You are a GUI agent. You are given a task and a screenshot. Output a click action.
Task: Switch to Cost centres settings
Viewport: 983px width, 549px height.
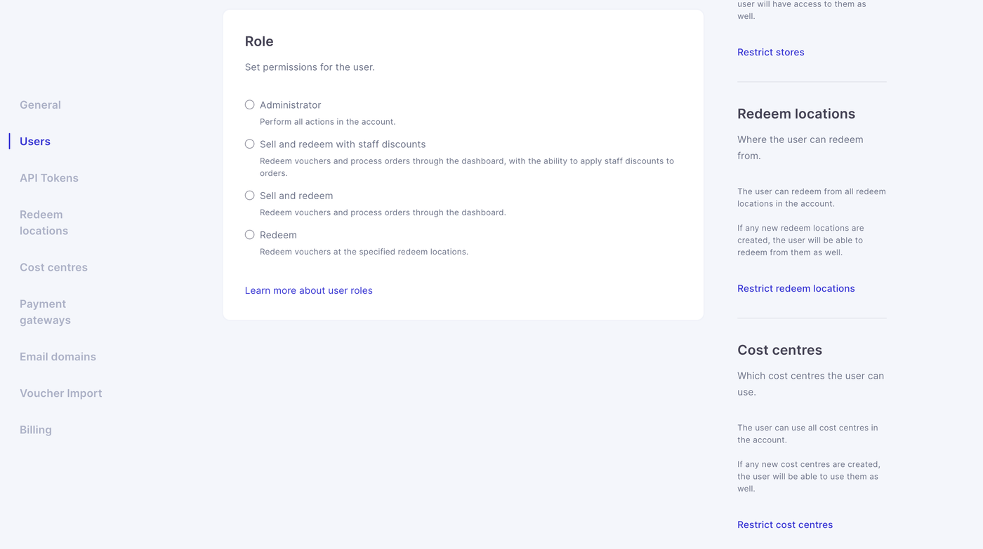(x=53, y=267)
